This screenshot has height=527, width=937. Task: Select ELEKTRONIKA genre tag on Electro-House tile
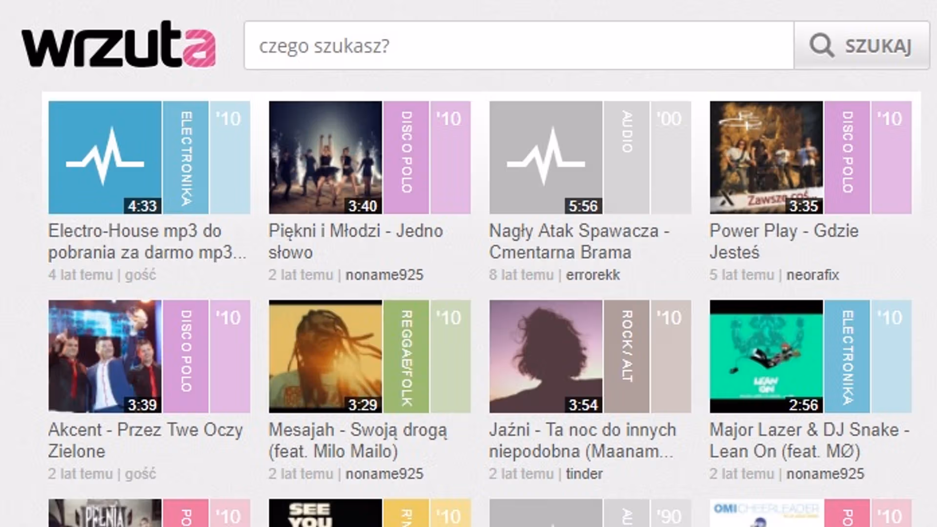186,157
